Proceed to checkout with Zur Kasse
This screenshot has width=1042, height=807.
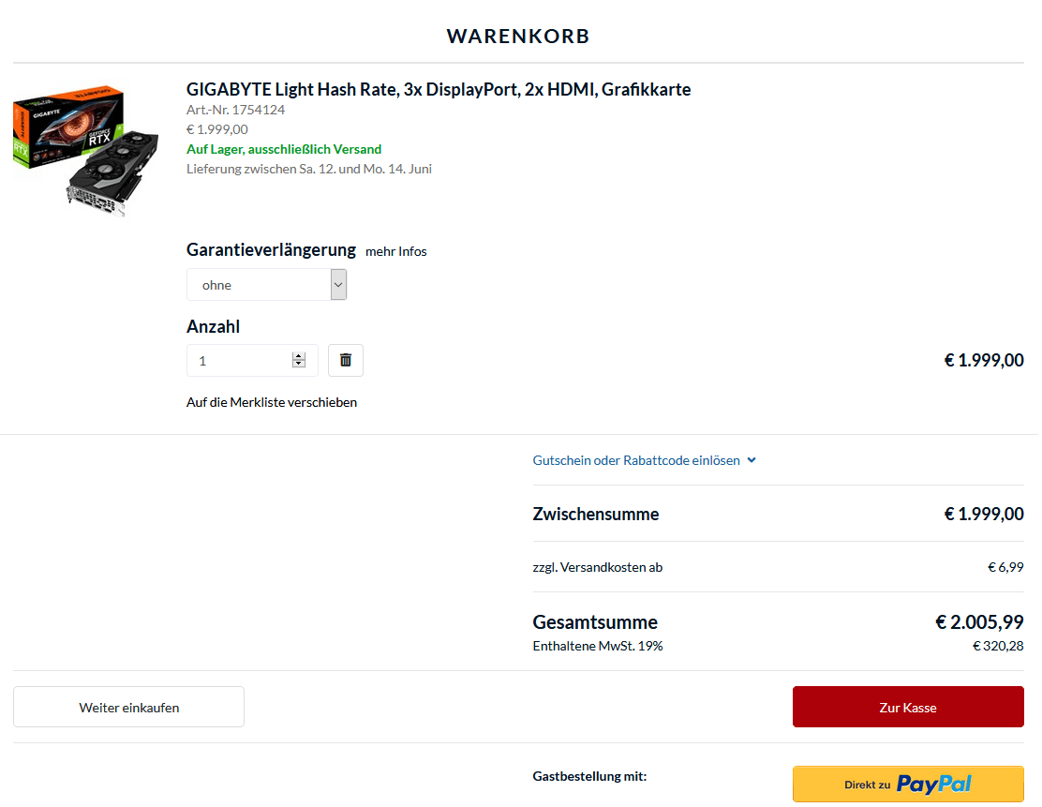click(909, 708)
